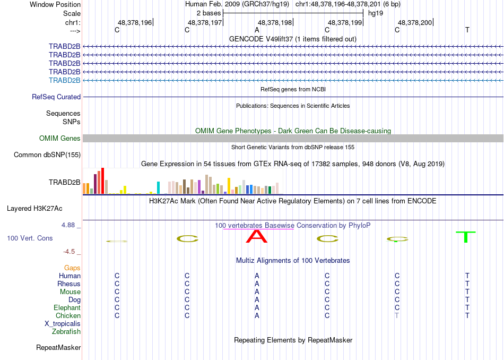Open 'Publications: Sequences in Scientific Articles' title
The image size is (504, 360).
coord(293,106)
